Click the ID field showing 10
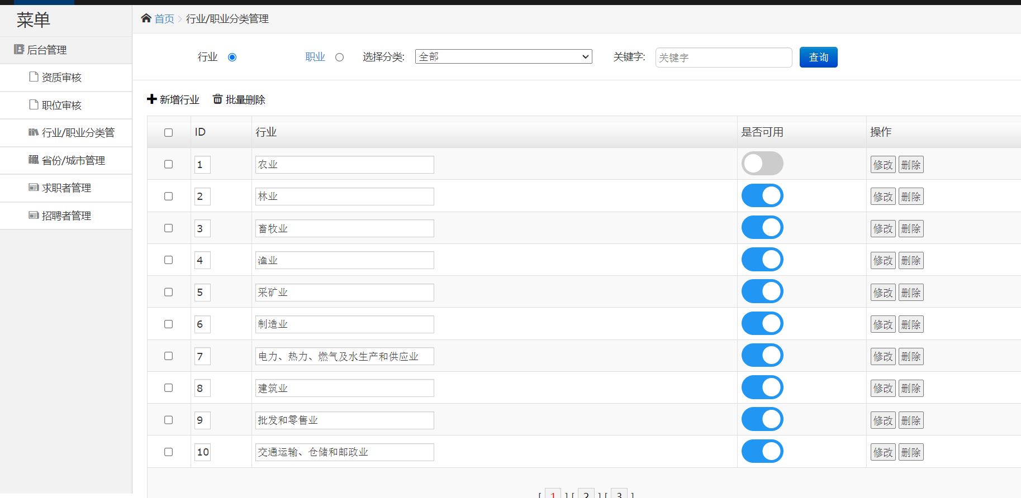The height and width of the screenshot is (498, 1021). pyautogui.click(x=202, y=452)
